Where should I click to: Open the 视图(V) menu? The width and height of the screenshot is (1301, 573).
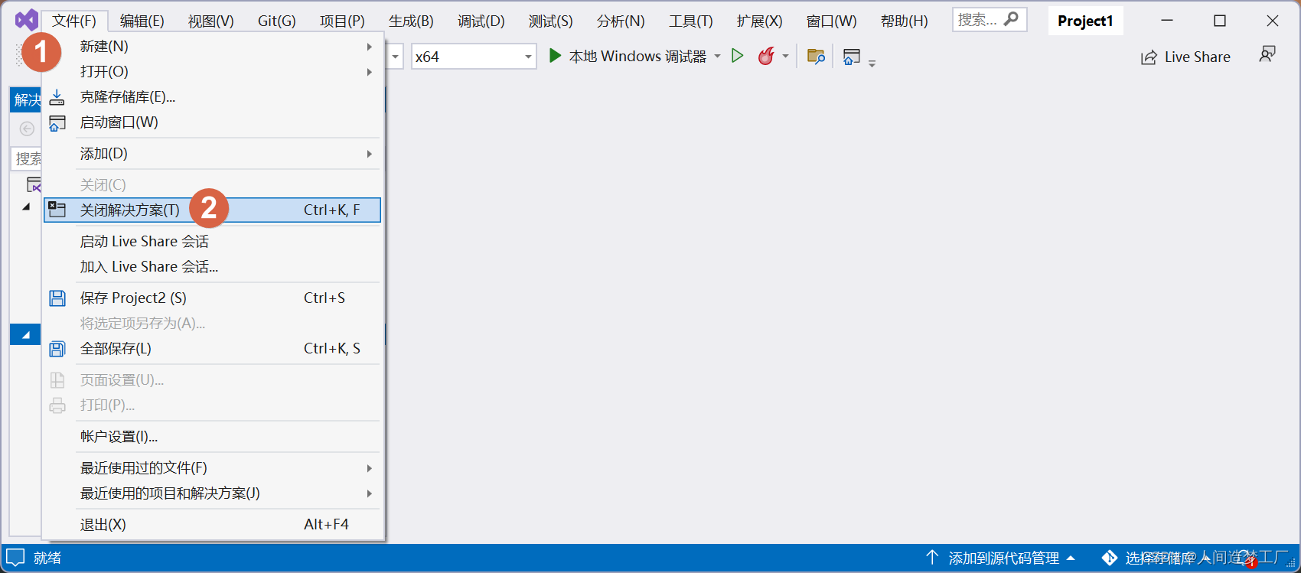tap(211, 21)
